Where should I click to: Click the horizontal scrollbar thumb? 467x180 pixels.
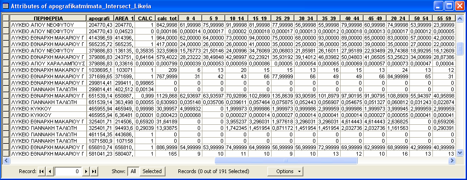[x=286, y=160]
